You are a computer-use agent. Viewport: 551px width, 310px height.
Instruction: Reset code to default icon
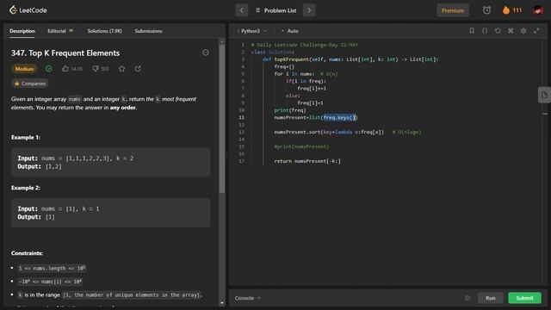click(498, 31)
